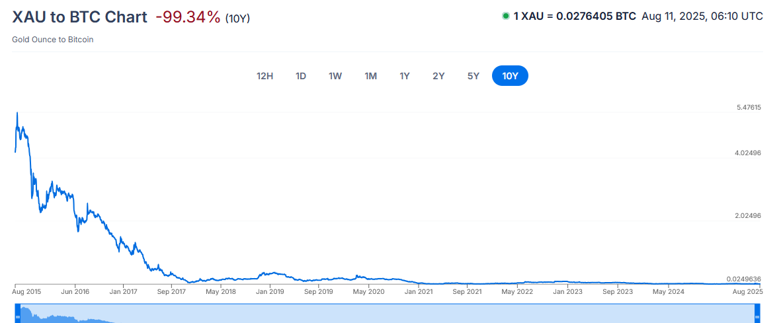The height and width of the screenshot is (323, 781).
Task: Click the Jan 2017 x-axis label
Action: 123,292
